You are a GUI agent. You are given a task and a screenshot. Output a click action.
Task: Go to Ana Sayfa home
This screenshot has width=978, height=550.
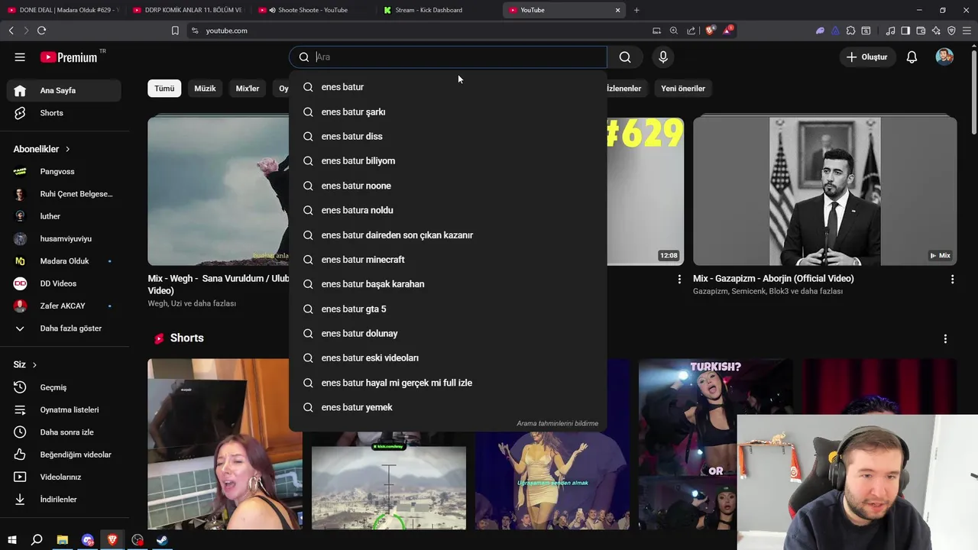64,90
